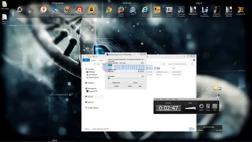Open the File tab in Explorer
The width and height of the screenshot is (252, 142).
click(86, 60)
